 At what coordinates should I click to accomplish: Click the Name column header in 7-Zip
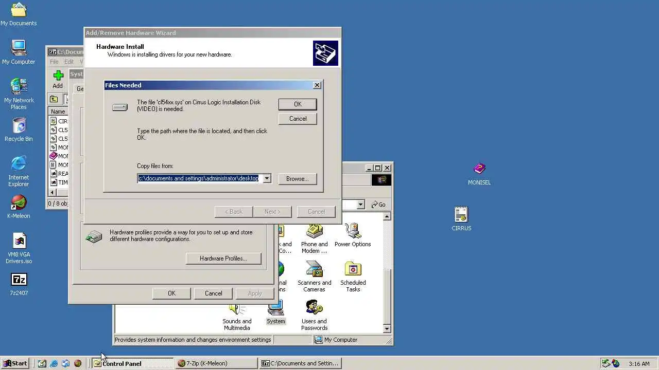tap(58, 112)
